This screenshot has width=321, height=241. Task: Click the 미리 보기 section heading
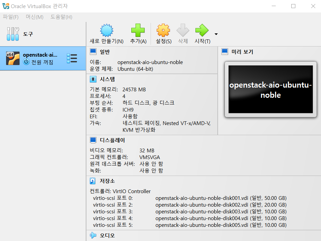(242, 52)
